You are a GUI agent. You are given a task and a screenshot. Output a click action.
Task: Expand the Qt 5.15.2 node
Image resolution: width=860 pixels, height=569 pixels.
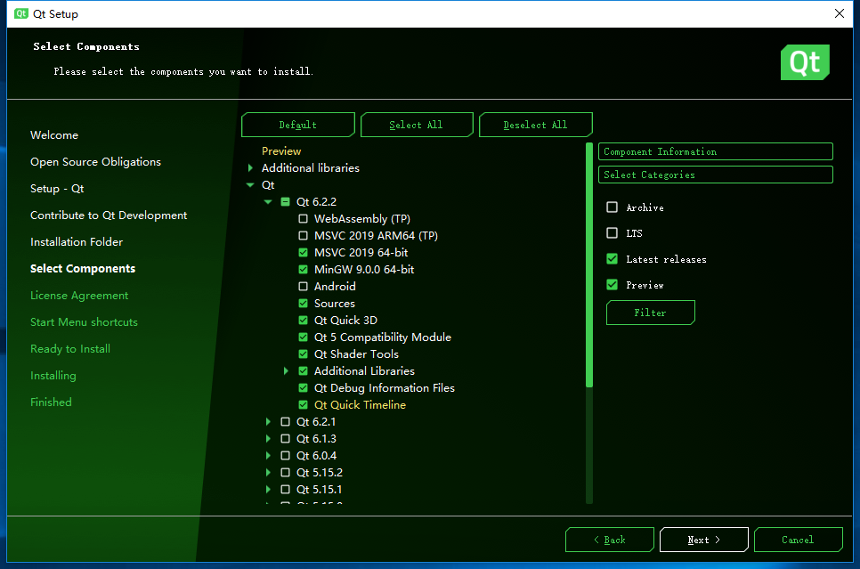coord(268,473)
